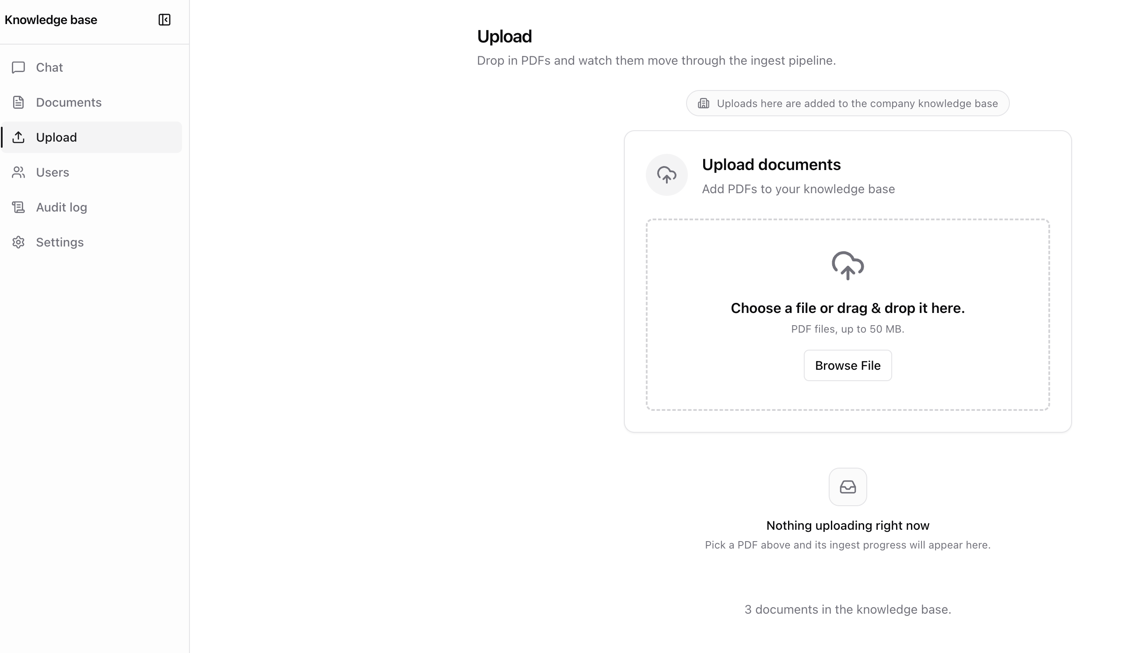The width and height of the screenshot is (1121, 653).
Task: Click the Documents file icon
Action: click(18, 102)
